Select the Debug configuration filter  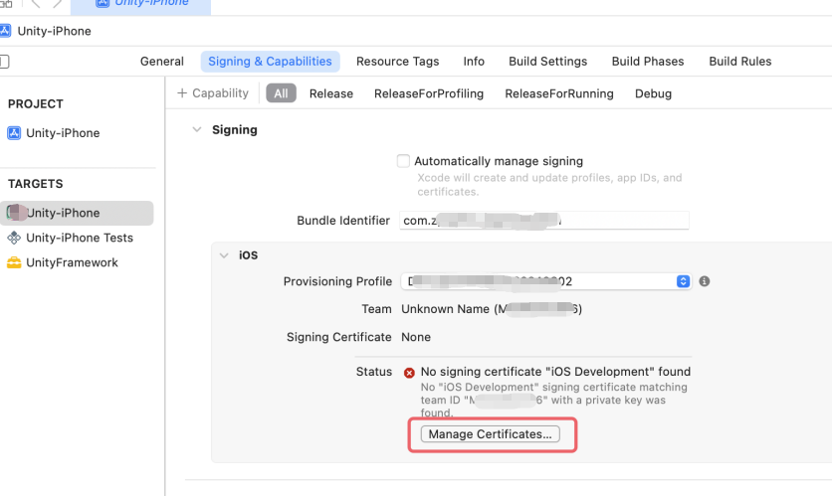653,93
